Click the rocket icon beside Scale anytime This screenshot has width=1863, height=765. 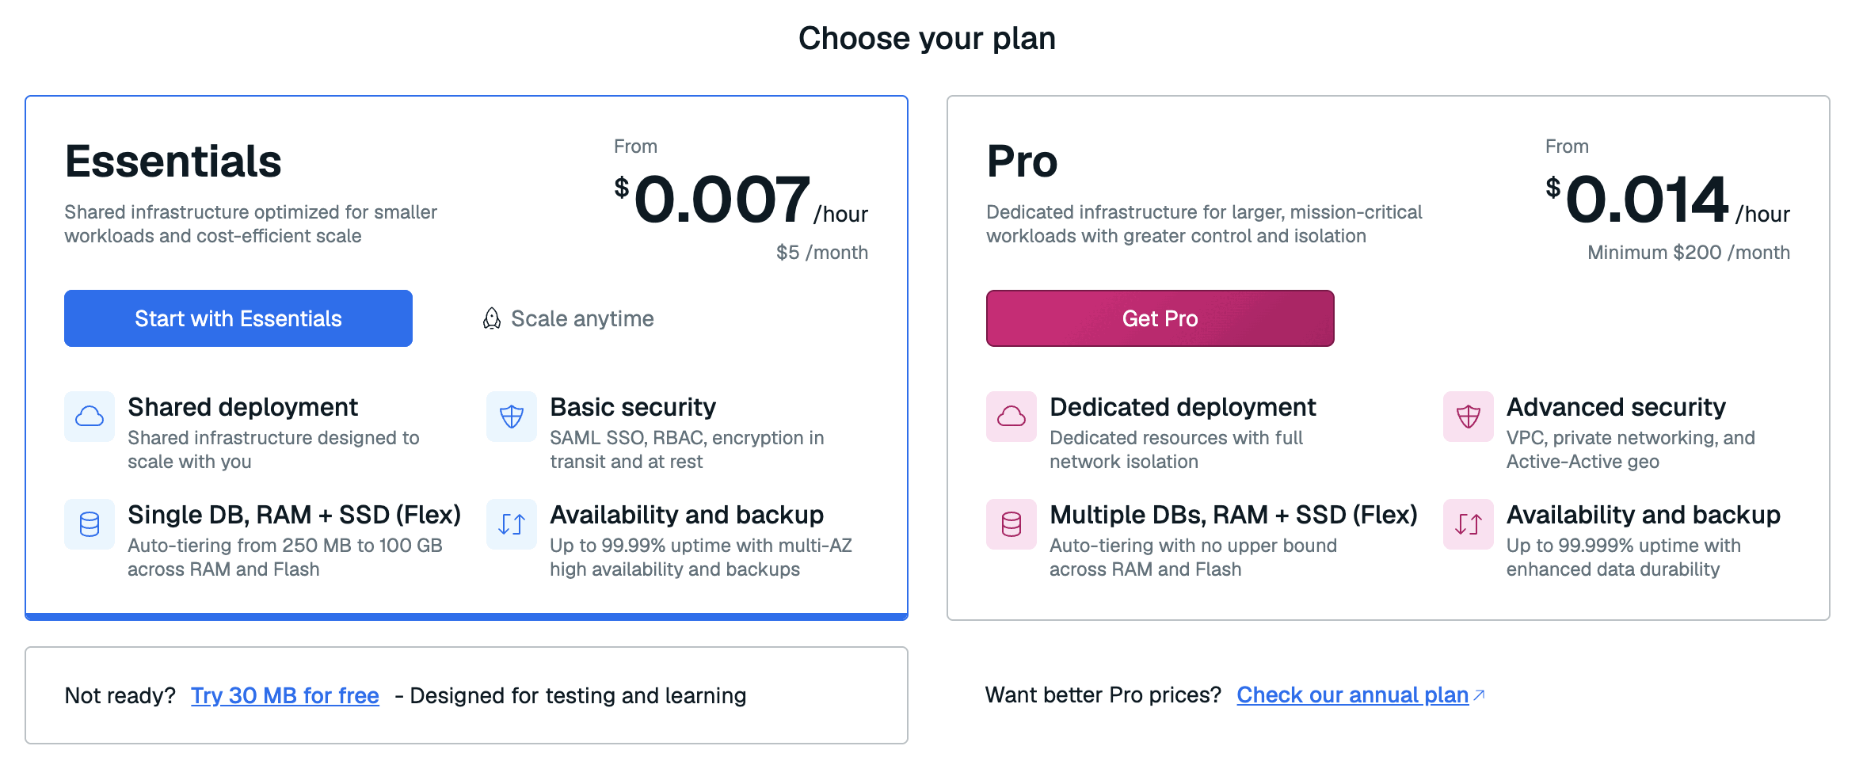coord(492,318)
